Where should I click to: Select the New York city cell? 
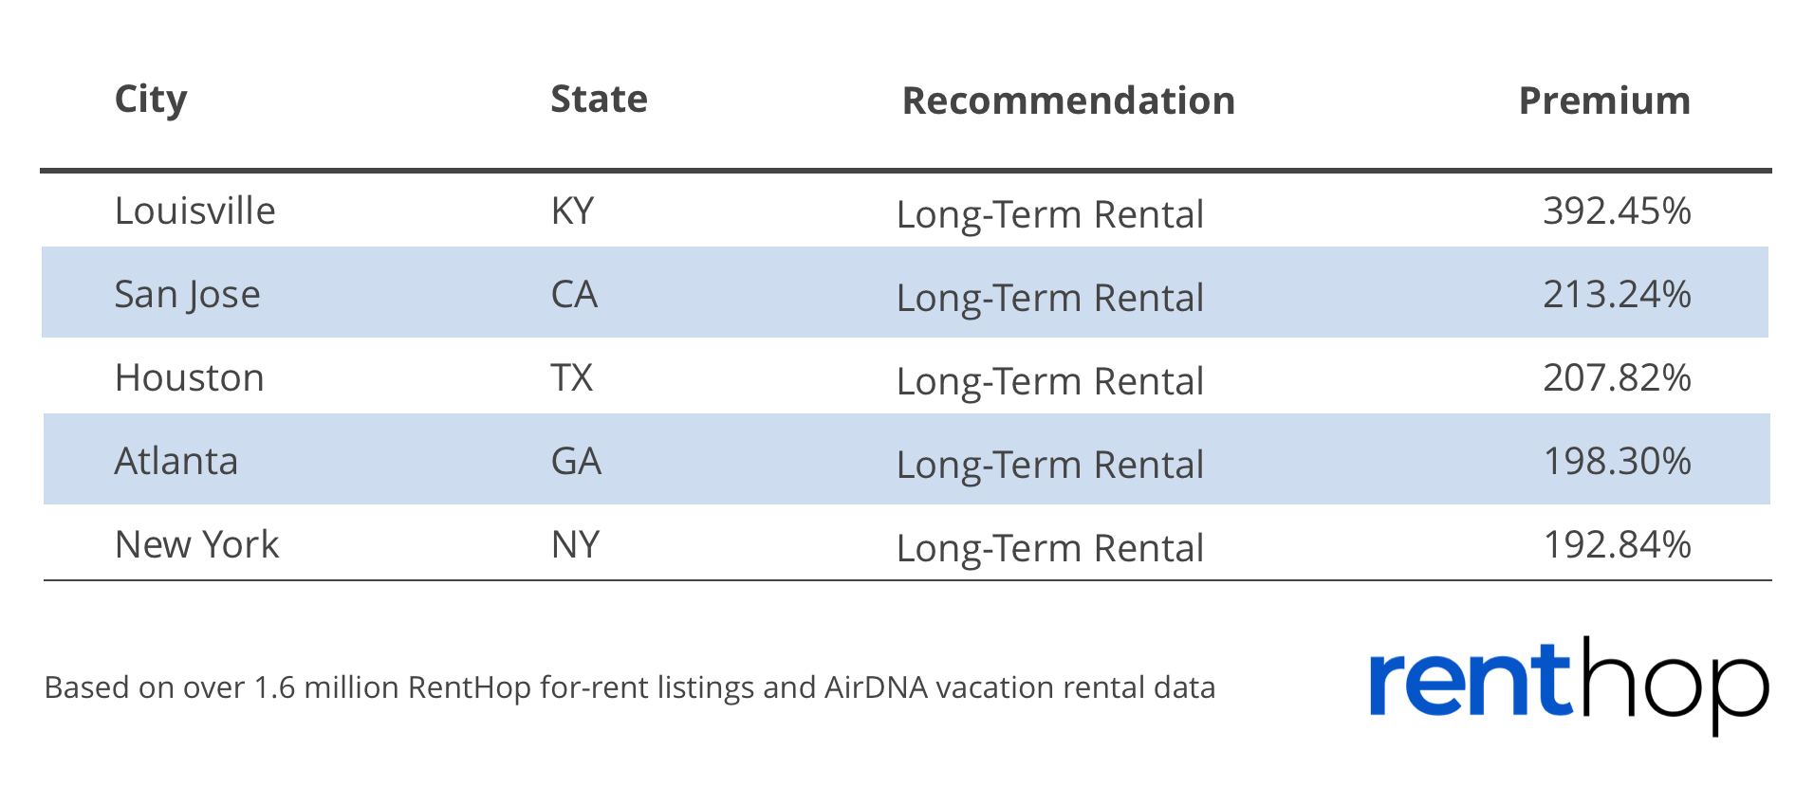click(196, 544)
